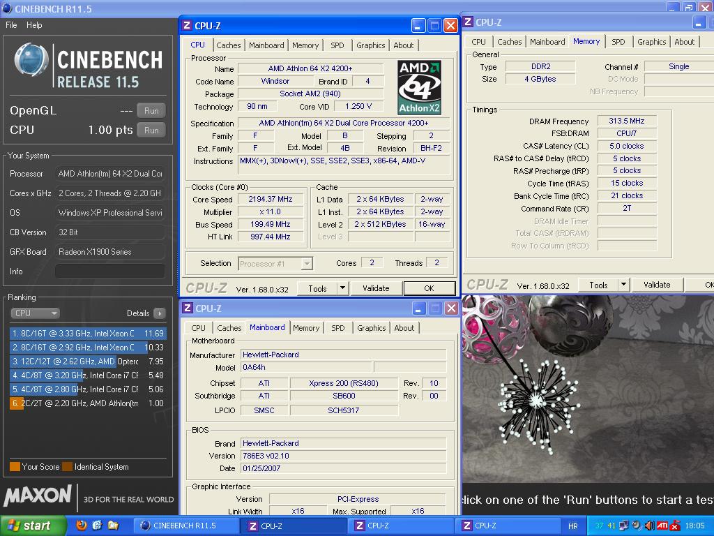Click the Cinebench title bar app icon

tap(7, 8)
